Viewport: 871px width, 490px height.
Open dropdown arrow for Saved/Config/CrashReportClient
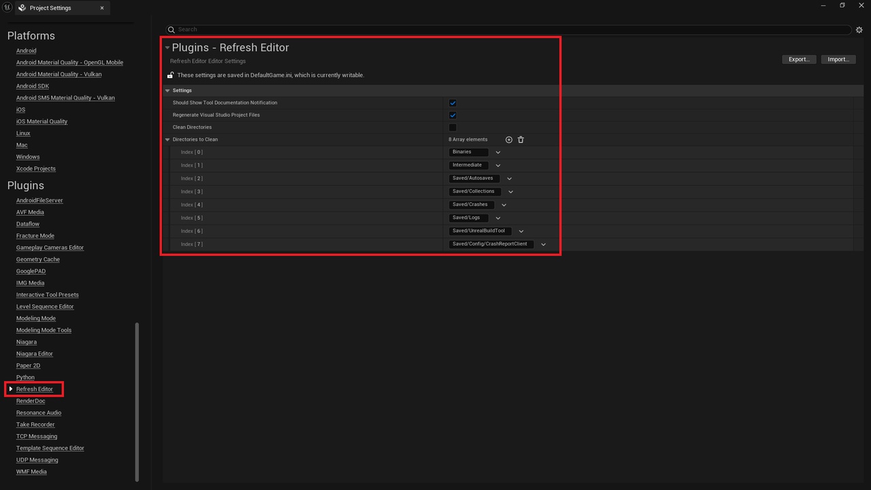click(x=543, y=244)
